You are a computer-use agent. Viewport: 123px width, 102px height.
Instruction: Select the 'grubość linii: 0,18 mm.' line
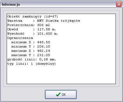coord(32,59)
